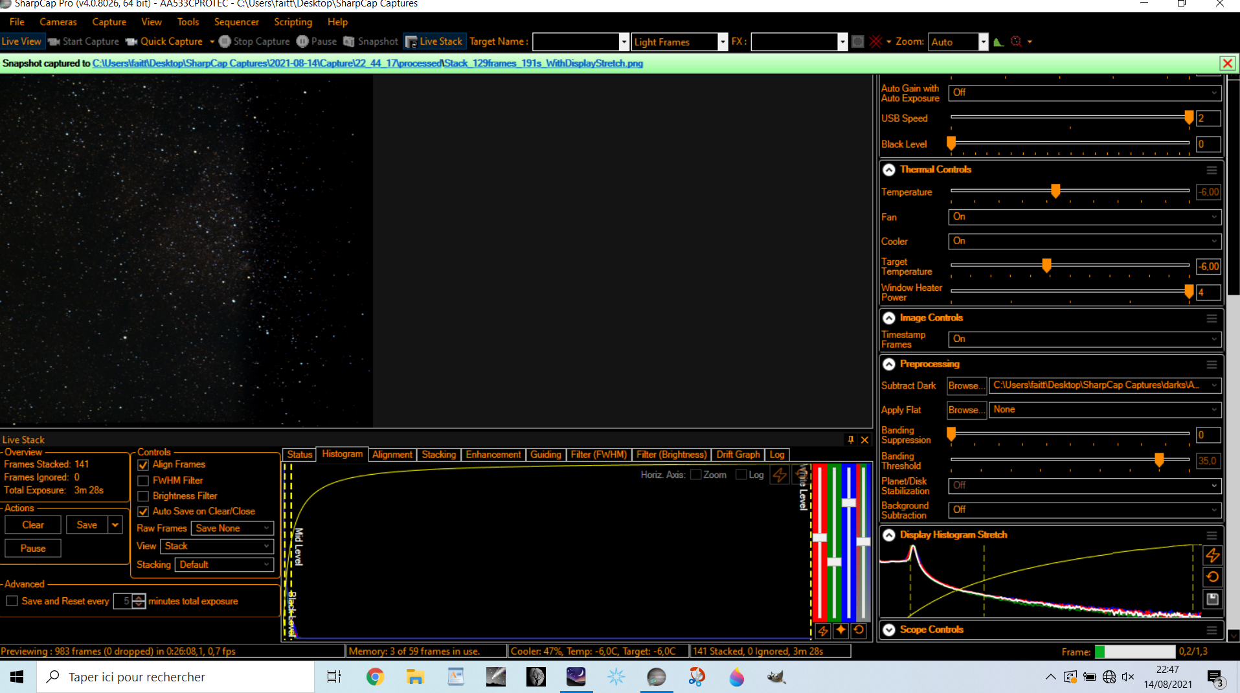Click the Save button in Actions
This screenshot has width=1240, height=693.
click(x=87, y=525)
